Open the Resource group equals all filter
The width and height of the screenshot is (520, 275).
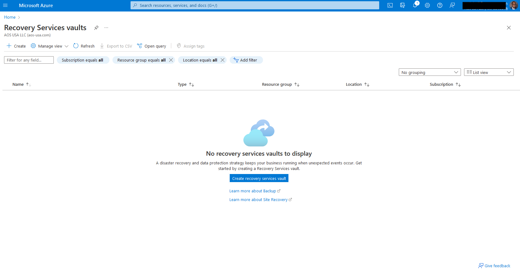click(141, 60)
